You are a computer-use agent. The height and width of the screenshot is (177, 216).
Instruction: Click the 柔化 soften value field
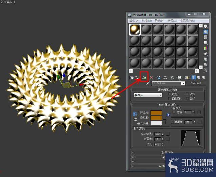(158, 145)
